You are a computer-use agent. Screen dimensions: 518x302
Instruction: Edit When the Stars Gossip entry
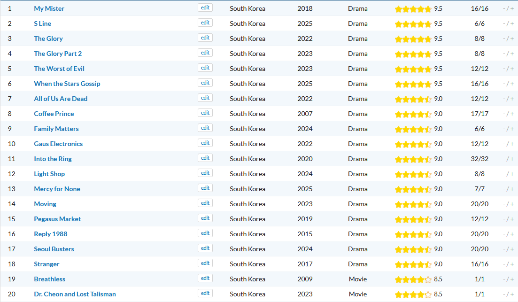(205, 83)
